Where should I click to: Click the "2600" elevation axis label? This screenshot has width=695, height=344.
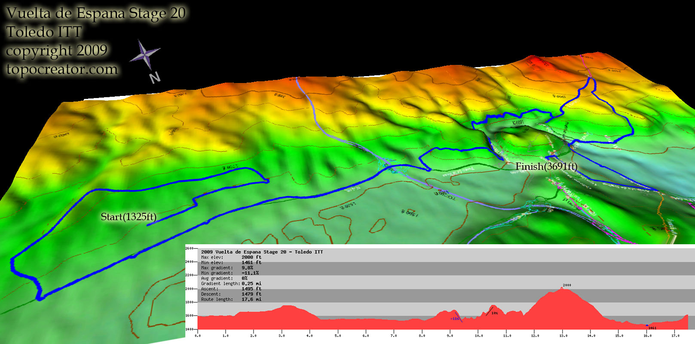(x=189, y=248)
